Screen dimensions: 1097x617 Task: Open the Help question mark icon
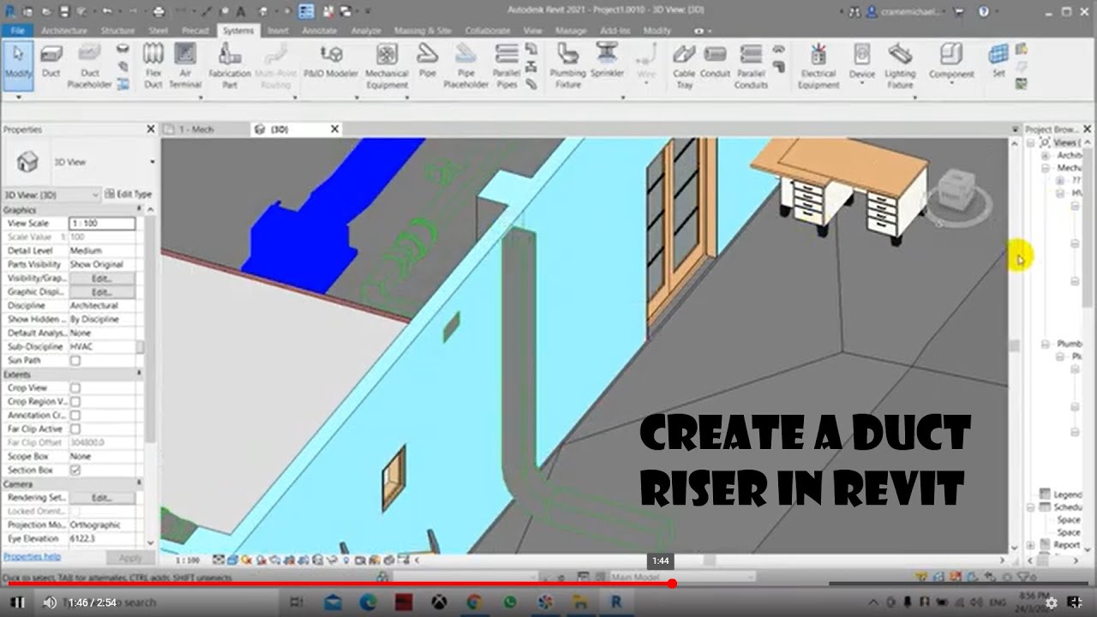(x=983, y=12)
